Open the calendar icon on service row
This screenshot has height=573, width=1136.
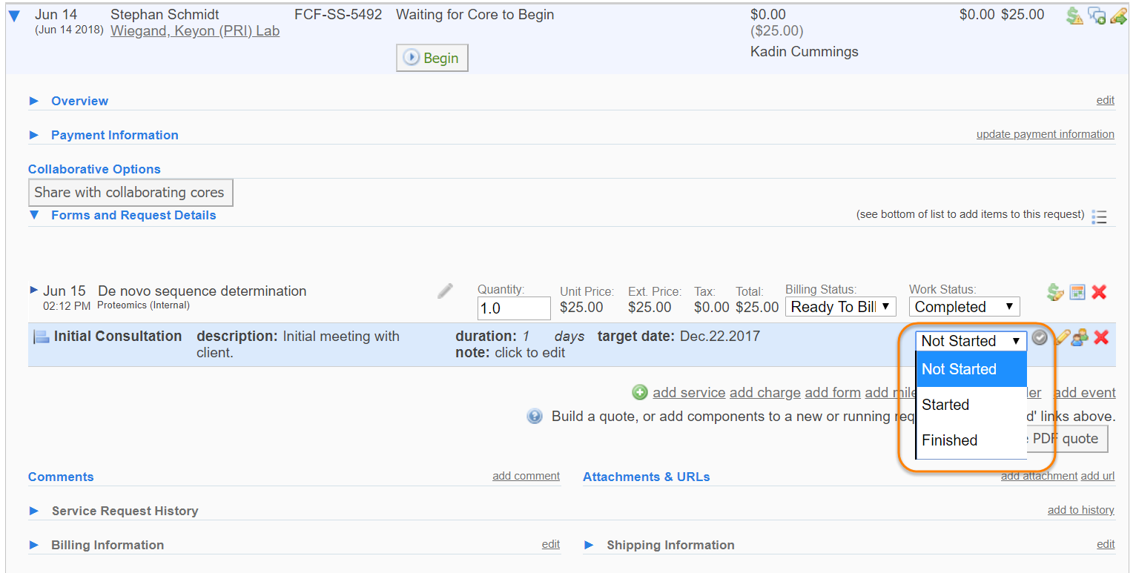pyautogui.click(x=1077, y=292)
